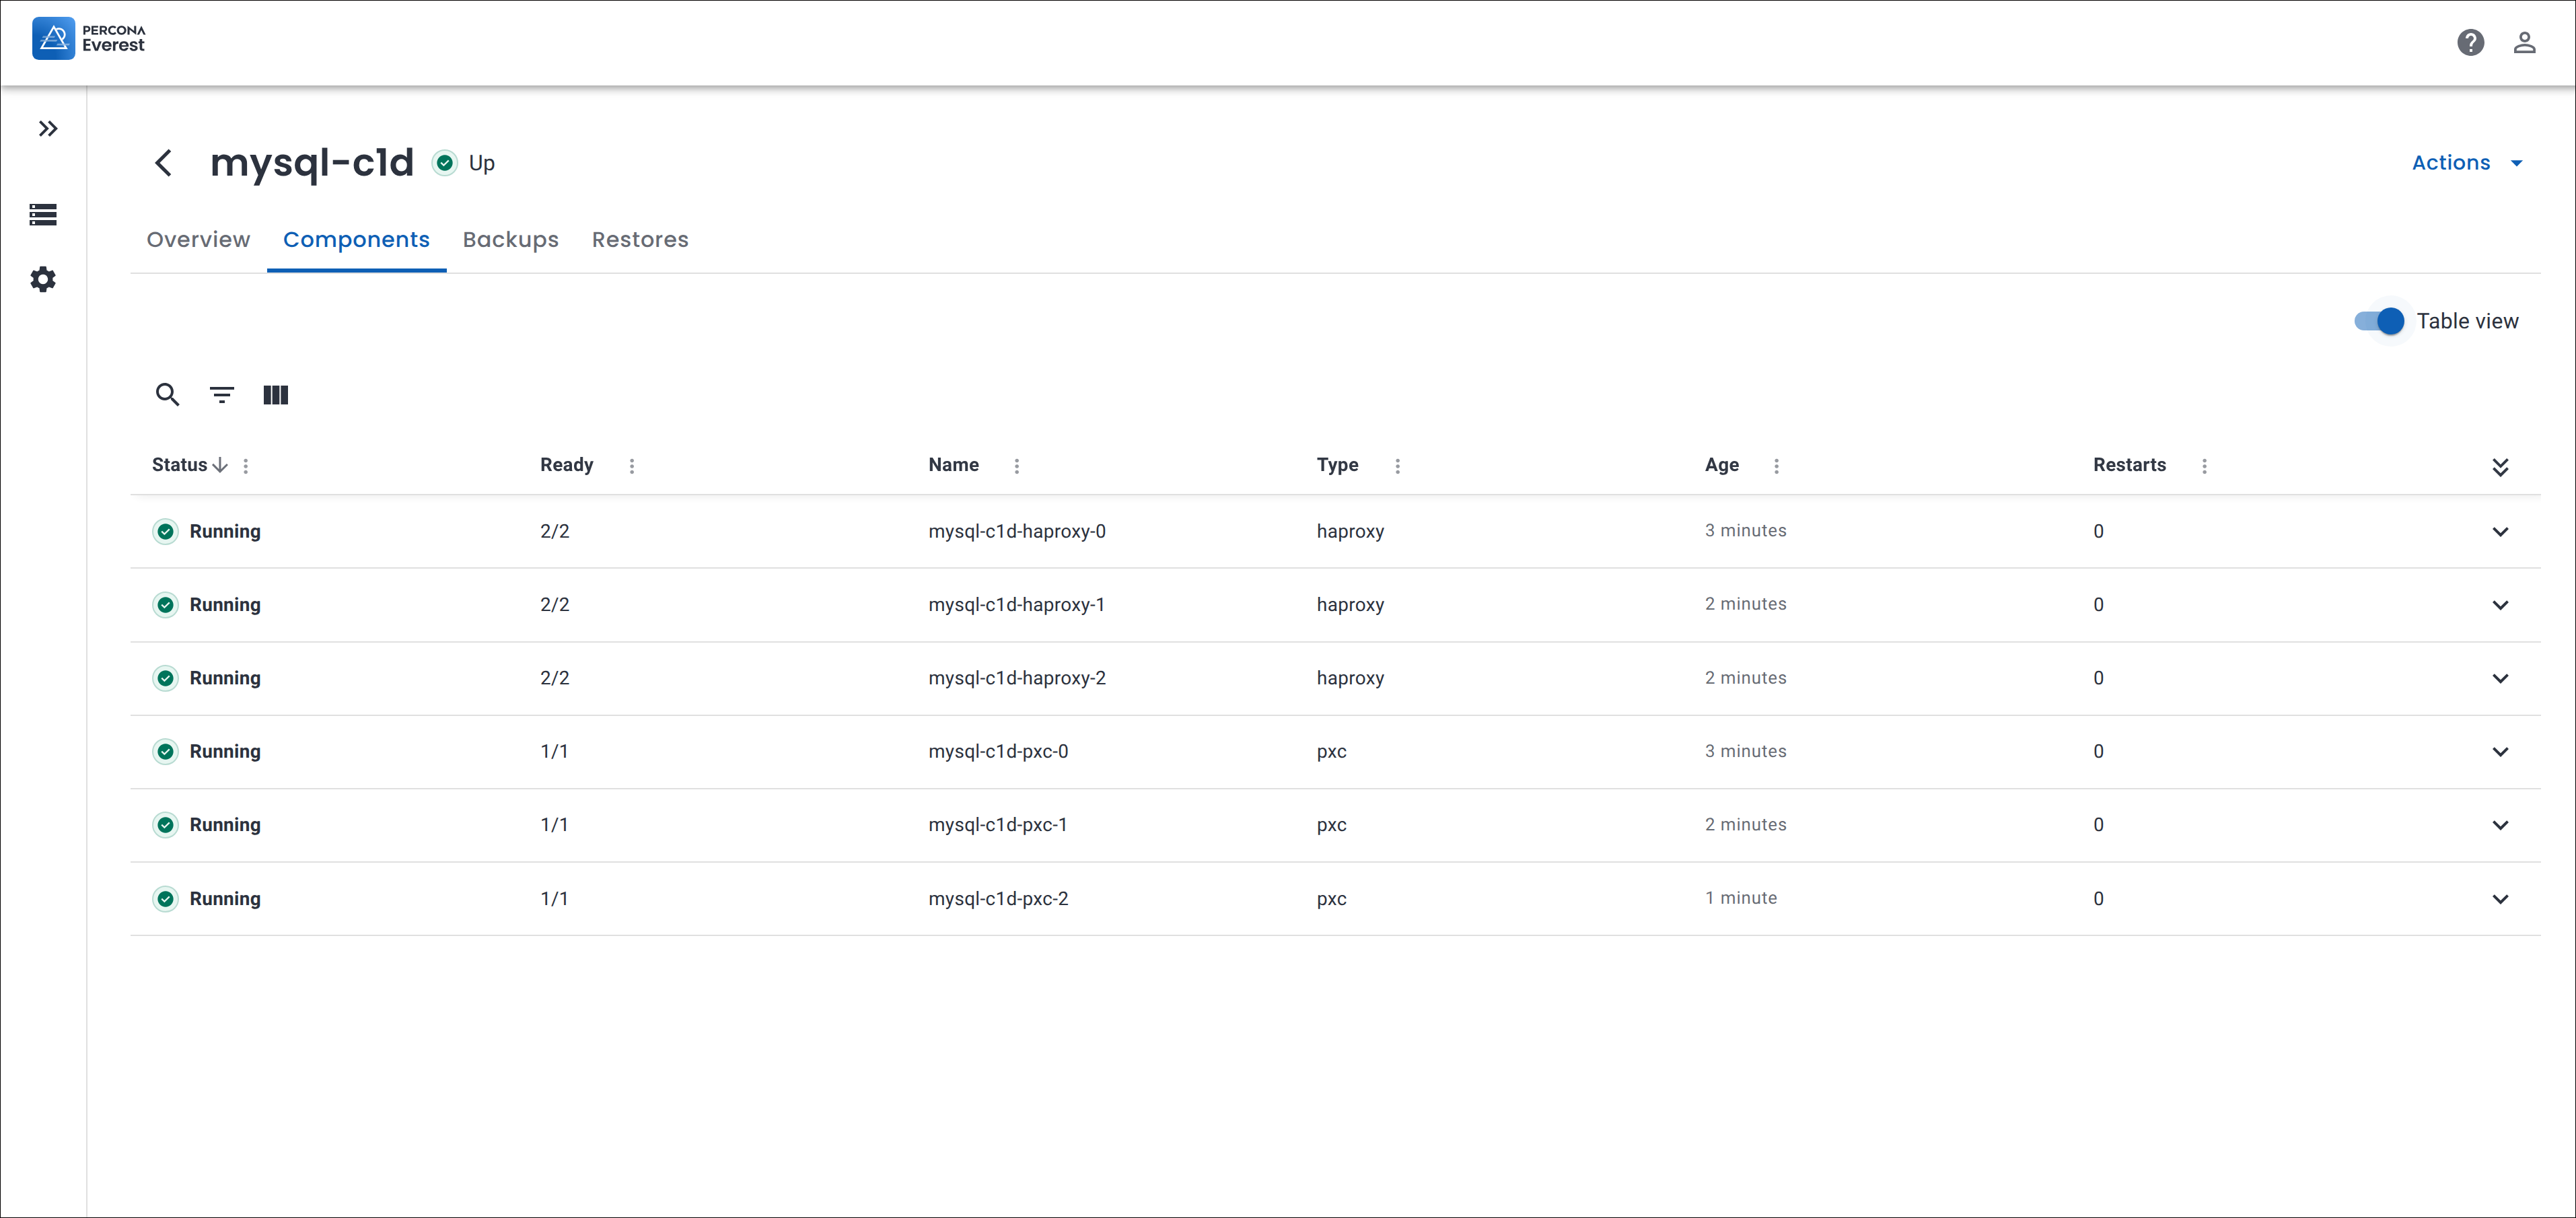Open databases list sidebar icon

coord(43,214)
